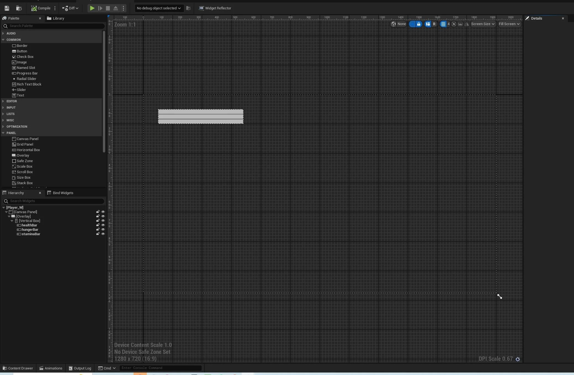This screenshot has width=574, height=375.
Task: Hide the healthBar widget via eye
Action: pos(103,225)
